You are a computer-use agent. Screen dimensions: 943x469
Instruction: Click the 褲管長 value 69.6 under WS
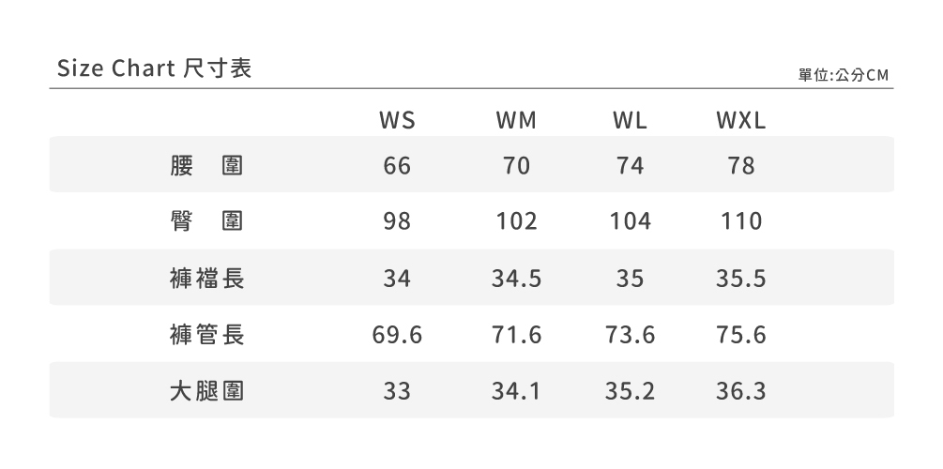(397, 334)
